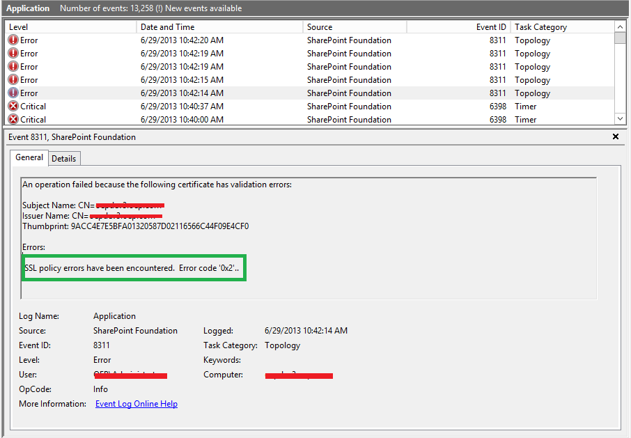Click the error icon of the 10:42:15 AM event
This screenshot has width=631, height=438.
tap(13, 79)
